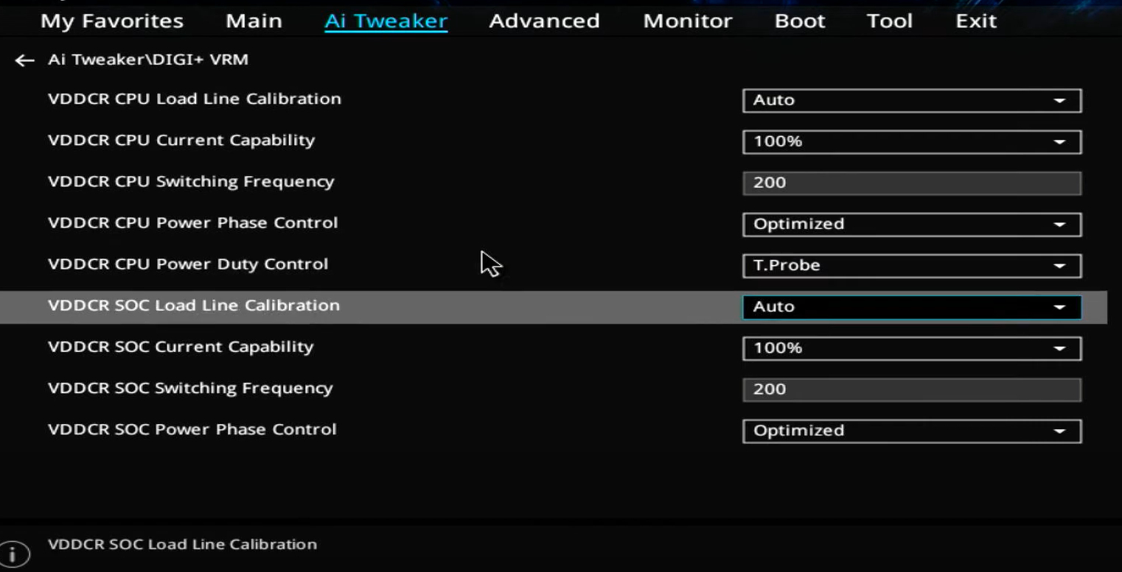Open the My Favorites tab
The width and height of the screenshot is (1122, 572).
point(112,21)
